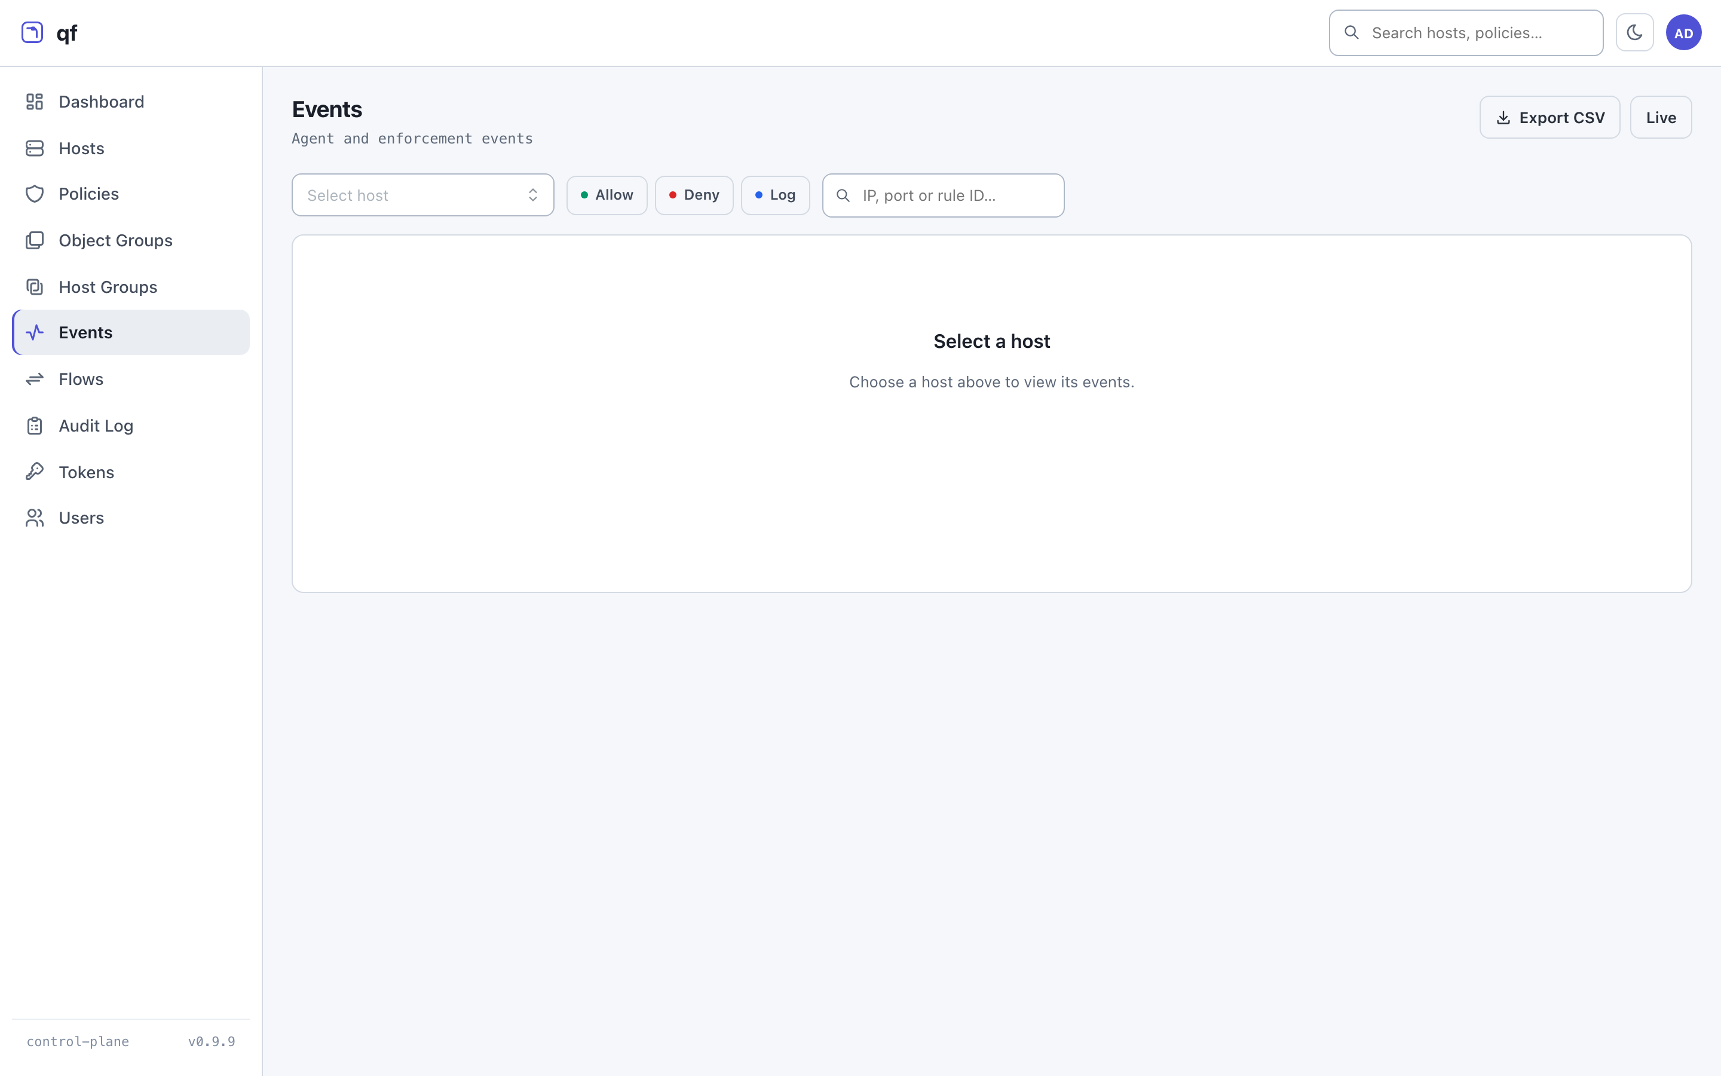The width and height of the screenshot is (1721, 1076).
Task: Click the Policies shield icon
Action: click(35, 194)
